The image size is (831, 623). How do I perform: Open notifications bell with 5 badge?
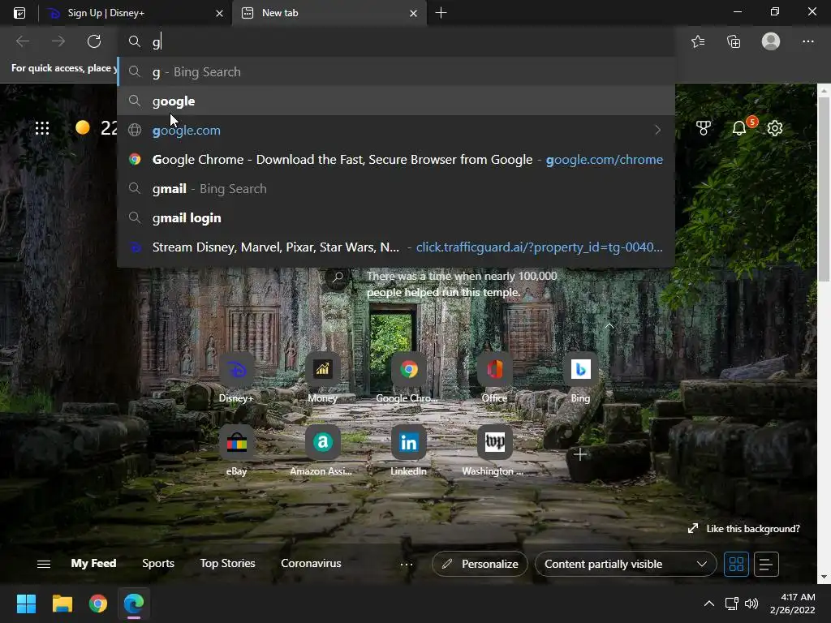740,127
